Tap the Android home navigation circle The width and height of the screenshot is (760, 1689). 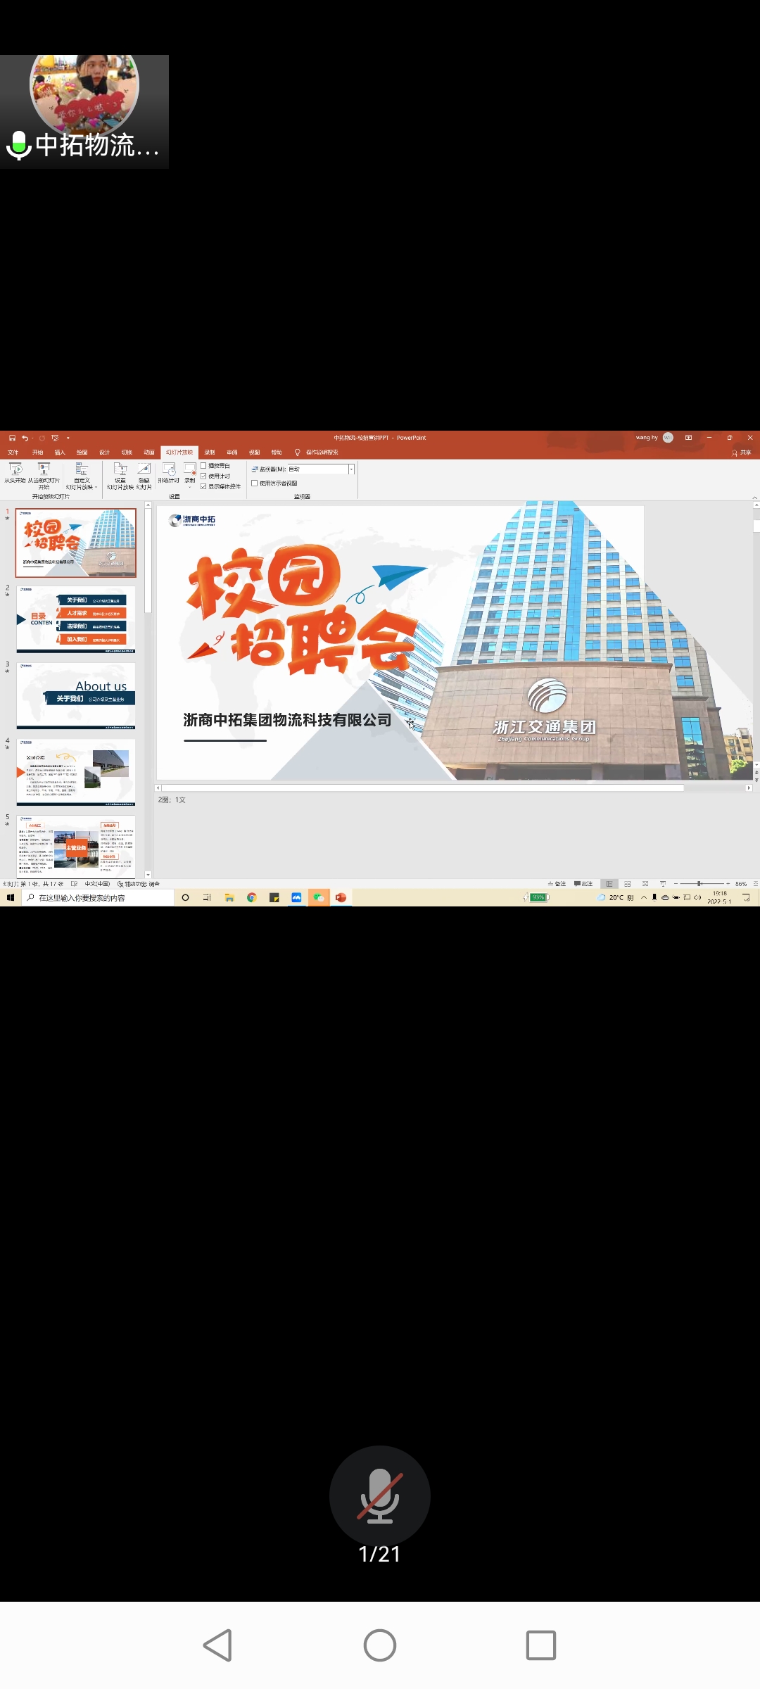point(380,1645)
